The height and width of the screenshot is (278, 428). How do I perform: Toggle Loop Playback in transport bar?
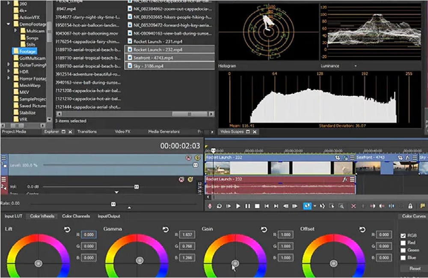219,206
